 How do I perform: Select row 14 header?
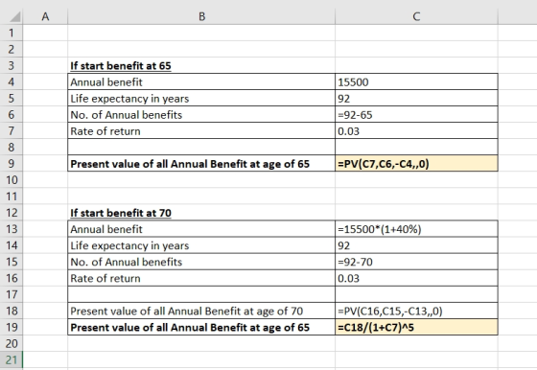pyautogui.click(x=12, y=245)
